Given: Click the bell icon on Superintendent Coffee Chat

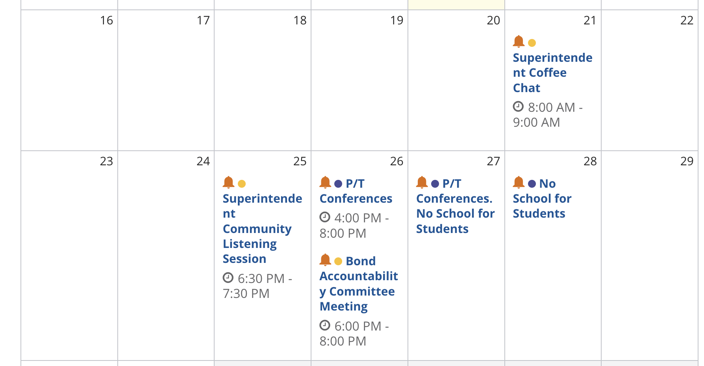Looking at the screenshot, I should 519,41.
